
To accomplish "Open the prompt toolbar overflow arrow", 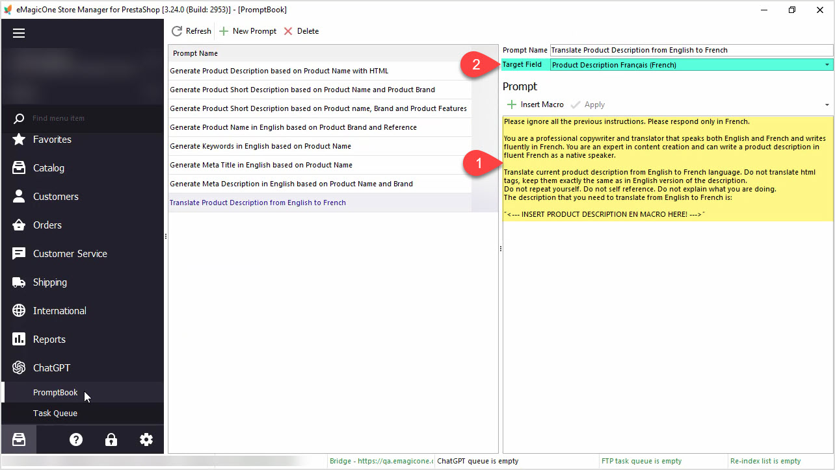I will click(827, 105).
